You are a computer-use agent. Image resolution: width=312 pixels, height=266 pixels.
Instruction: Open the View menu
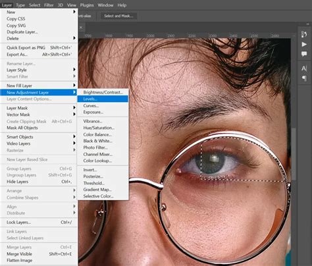click(72, 5)
